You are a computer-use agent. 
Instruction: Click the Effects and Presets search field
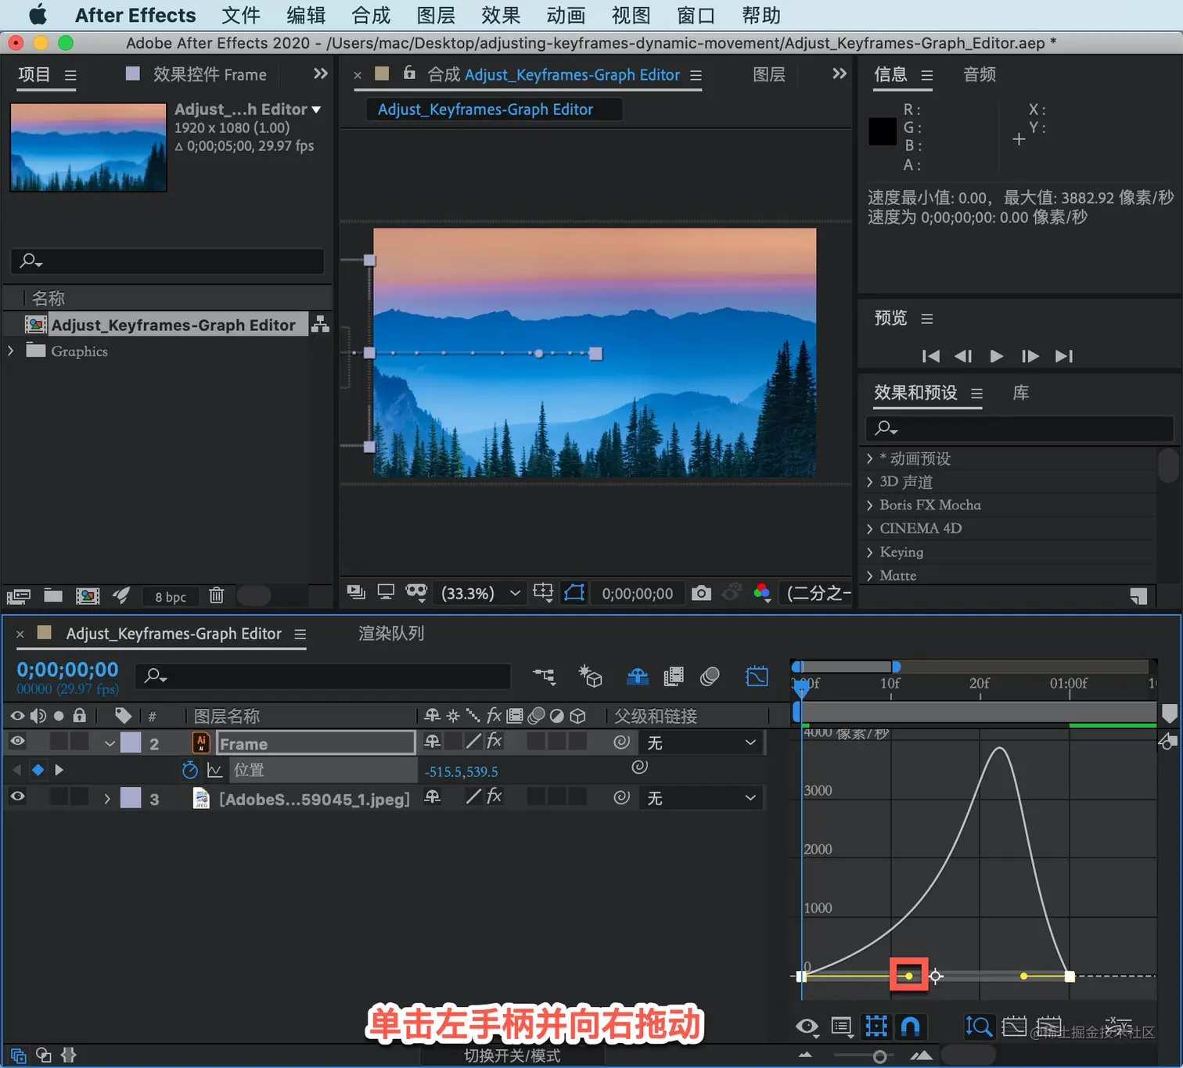(1019, 428)
